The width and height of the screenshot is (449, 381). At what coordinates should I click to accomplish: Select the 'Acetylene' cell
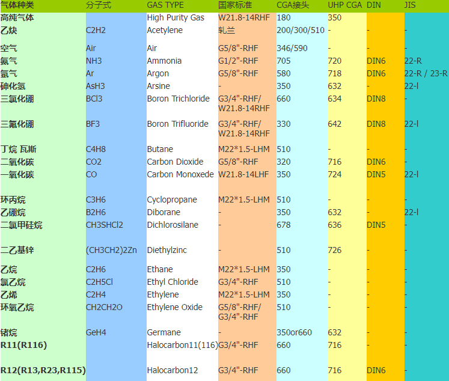coord(165,30)
